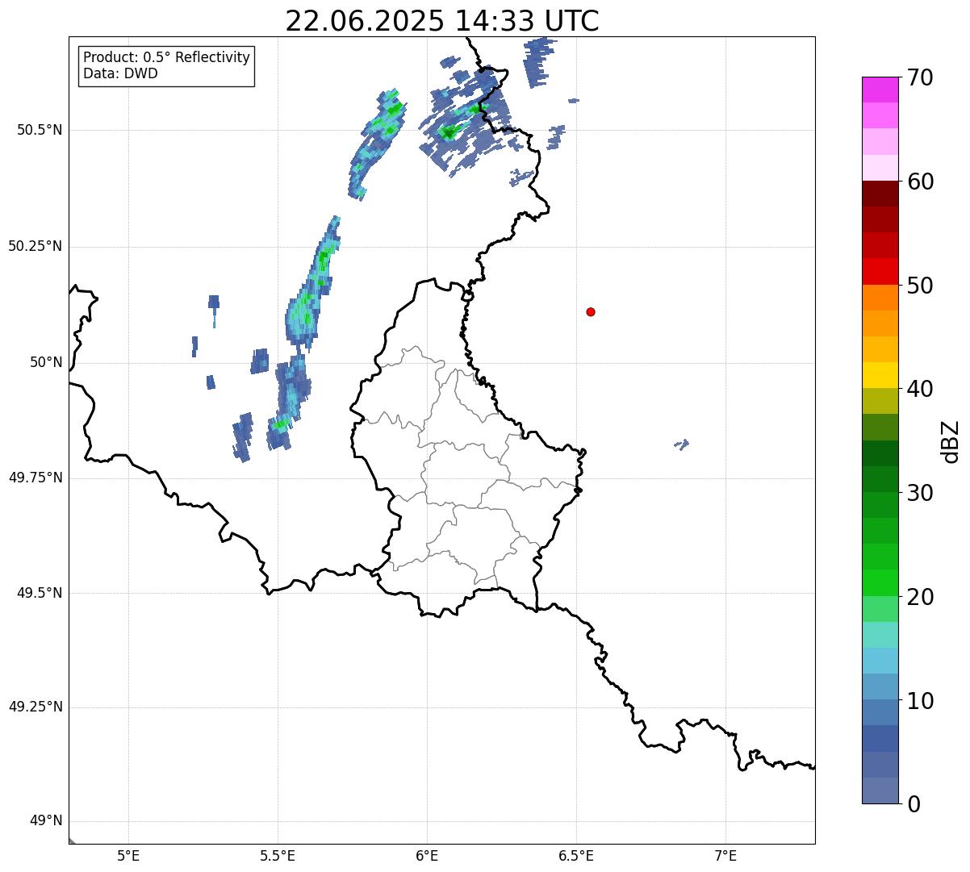Click the longitude label "6.5°E"

[x=576, y=855]
